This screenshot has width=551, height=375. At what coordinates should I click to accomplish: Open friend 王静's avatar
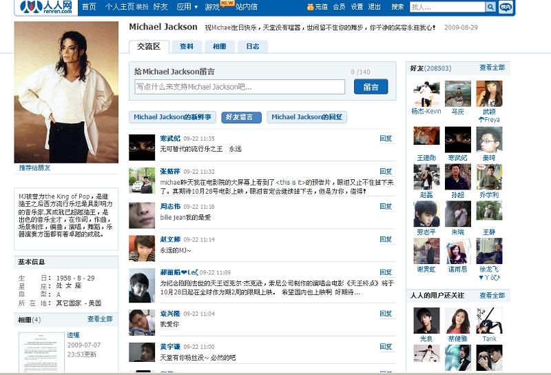(489, 210)
